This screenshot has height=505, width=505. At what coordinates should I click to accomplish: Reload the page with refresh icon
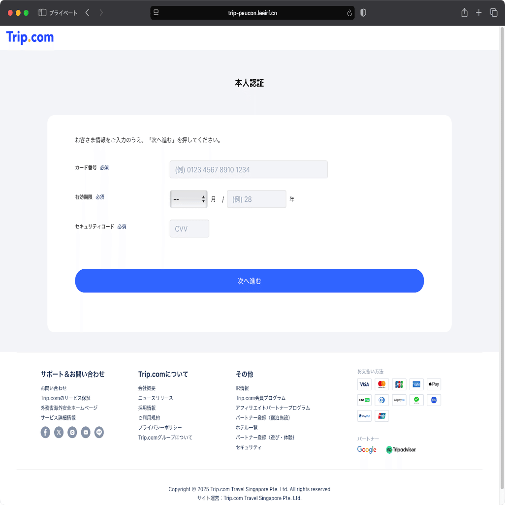(349, 13)
